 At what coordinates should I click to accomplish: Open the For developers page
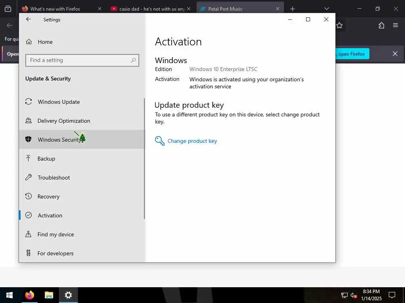[82, 253]
